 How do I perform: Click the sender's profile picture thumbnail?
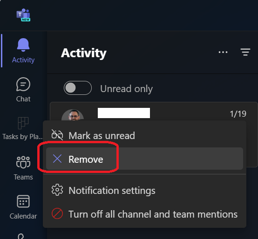pyautogui.click(x=73, y=115)
